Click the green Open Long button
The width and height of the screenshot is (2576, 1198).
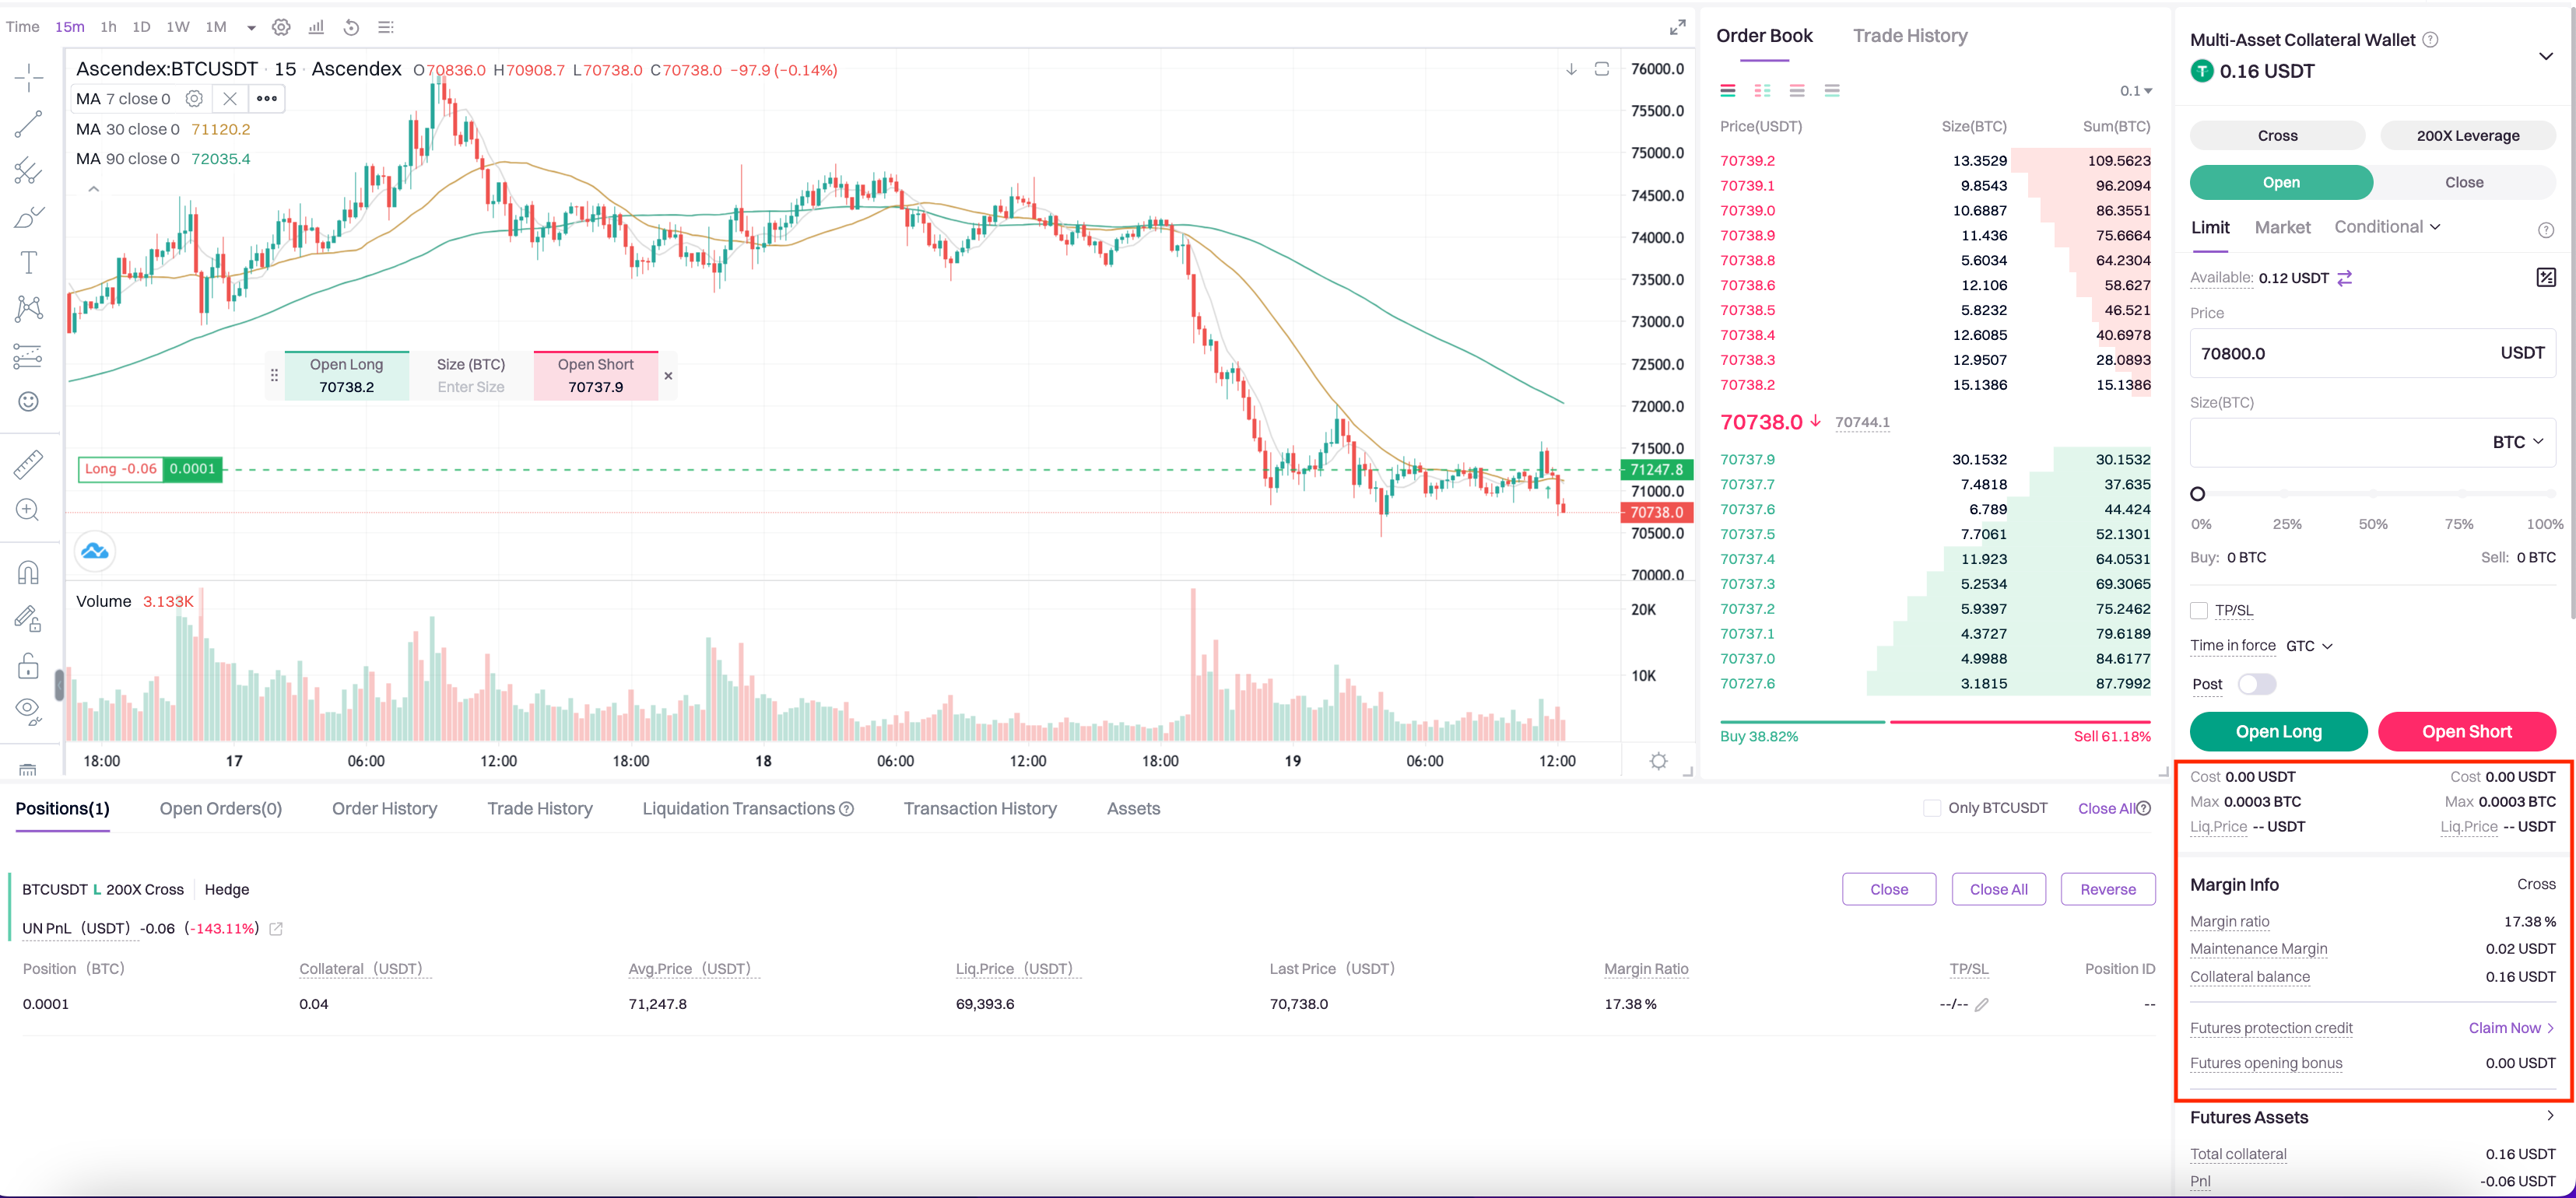click(x=2278, y=731)
